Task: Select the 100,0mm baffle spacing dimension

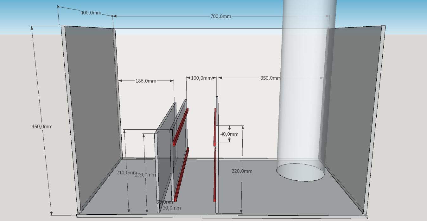Action: [201, 78]
